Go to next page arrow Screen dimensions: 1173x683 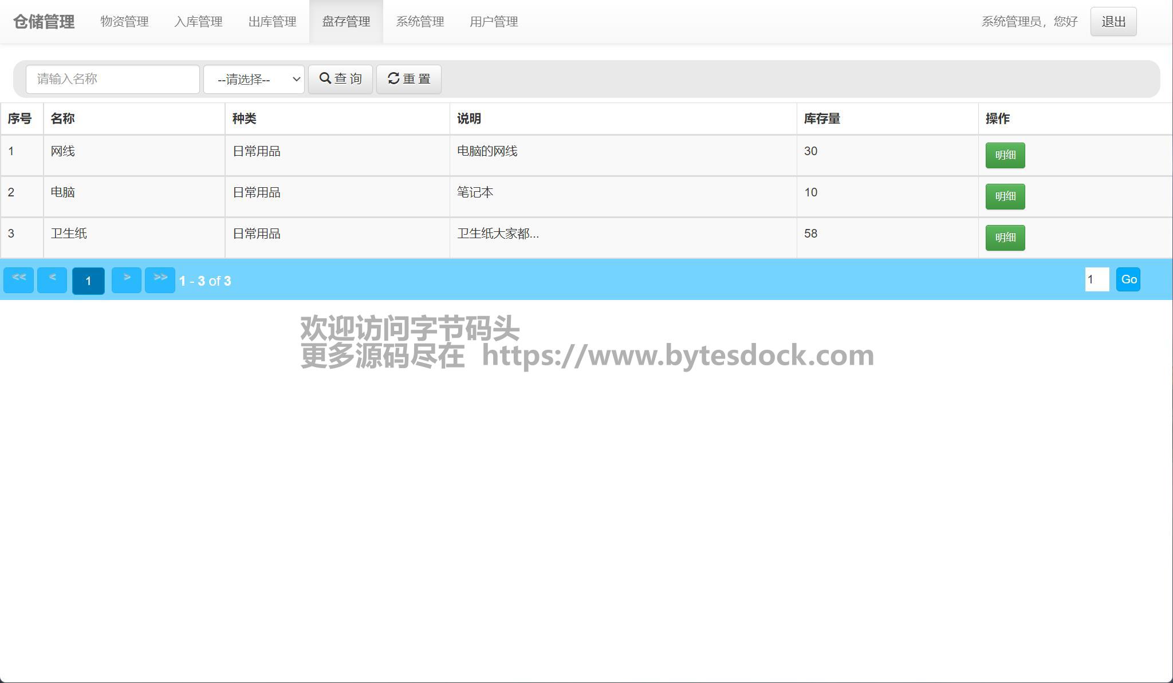click(127, 280)
